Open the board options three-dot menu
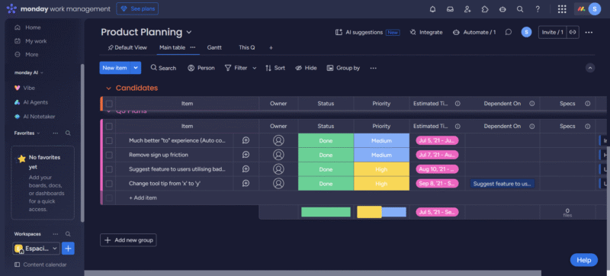The image size is (610, 276). pyautogui.click(x=589, y=32)
